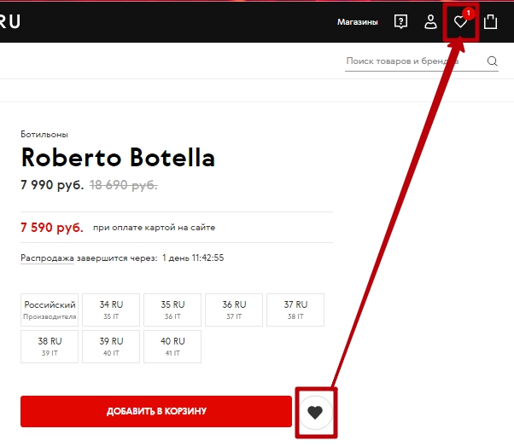514x446 pixels.
Task: Open the user account profile icon
Action: 430,22
